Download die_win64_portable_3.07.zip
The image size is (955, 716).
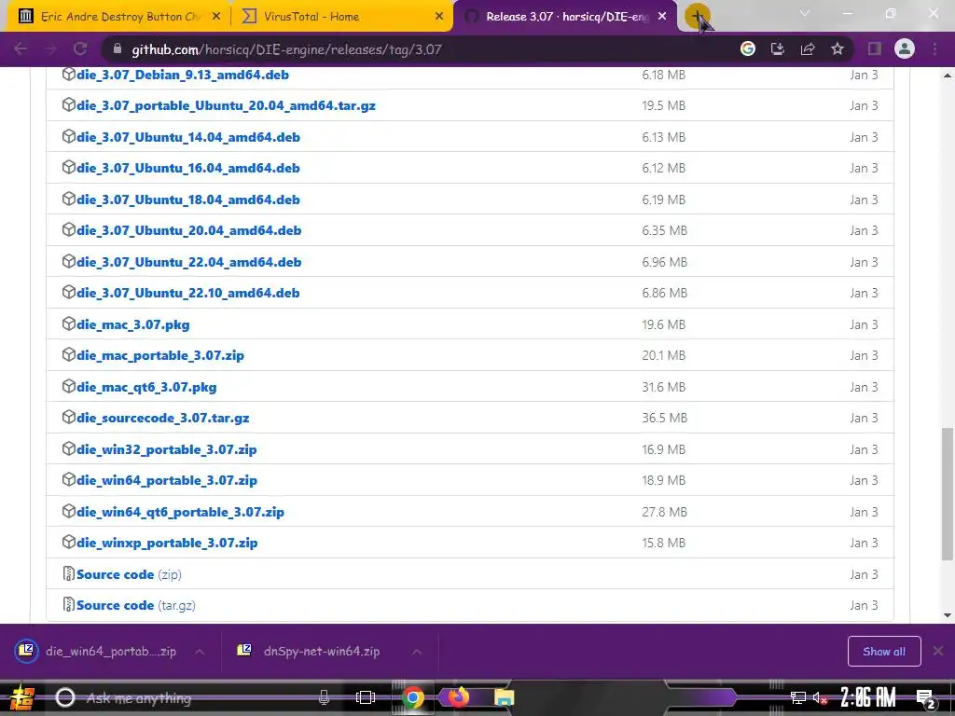[x=166, y=480]
